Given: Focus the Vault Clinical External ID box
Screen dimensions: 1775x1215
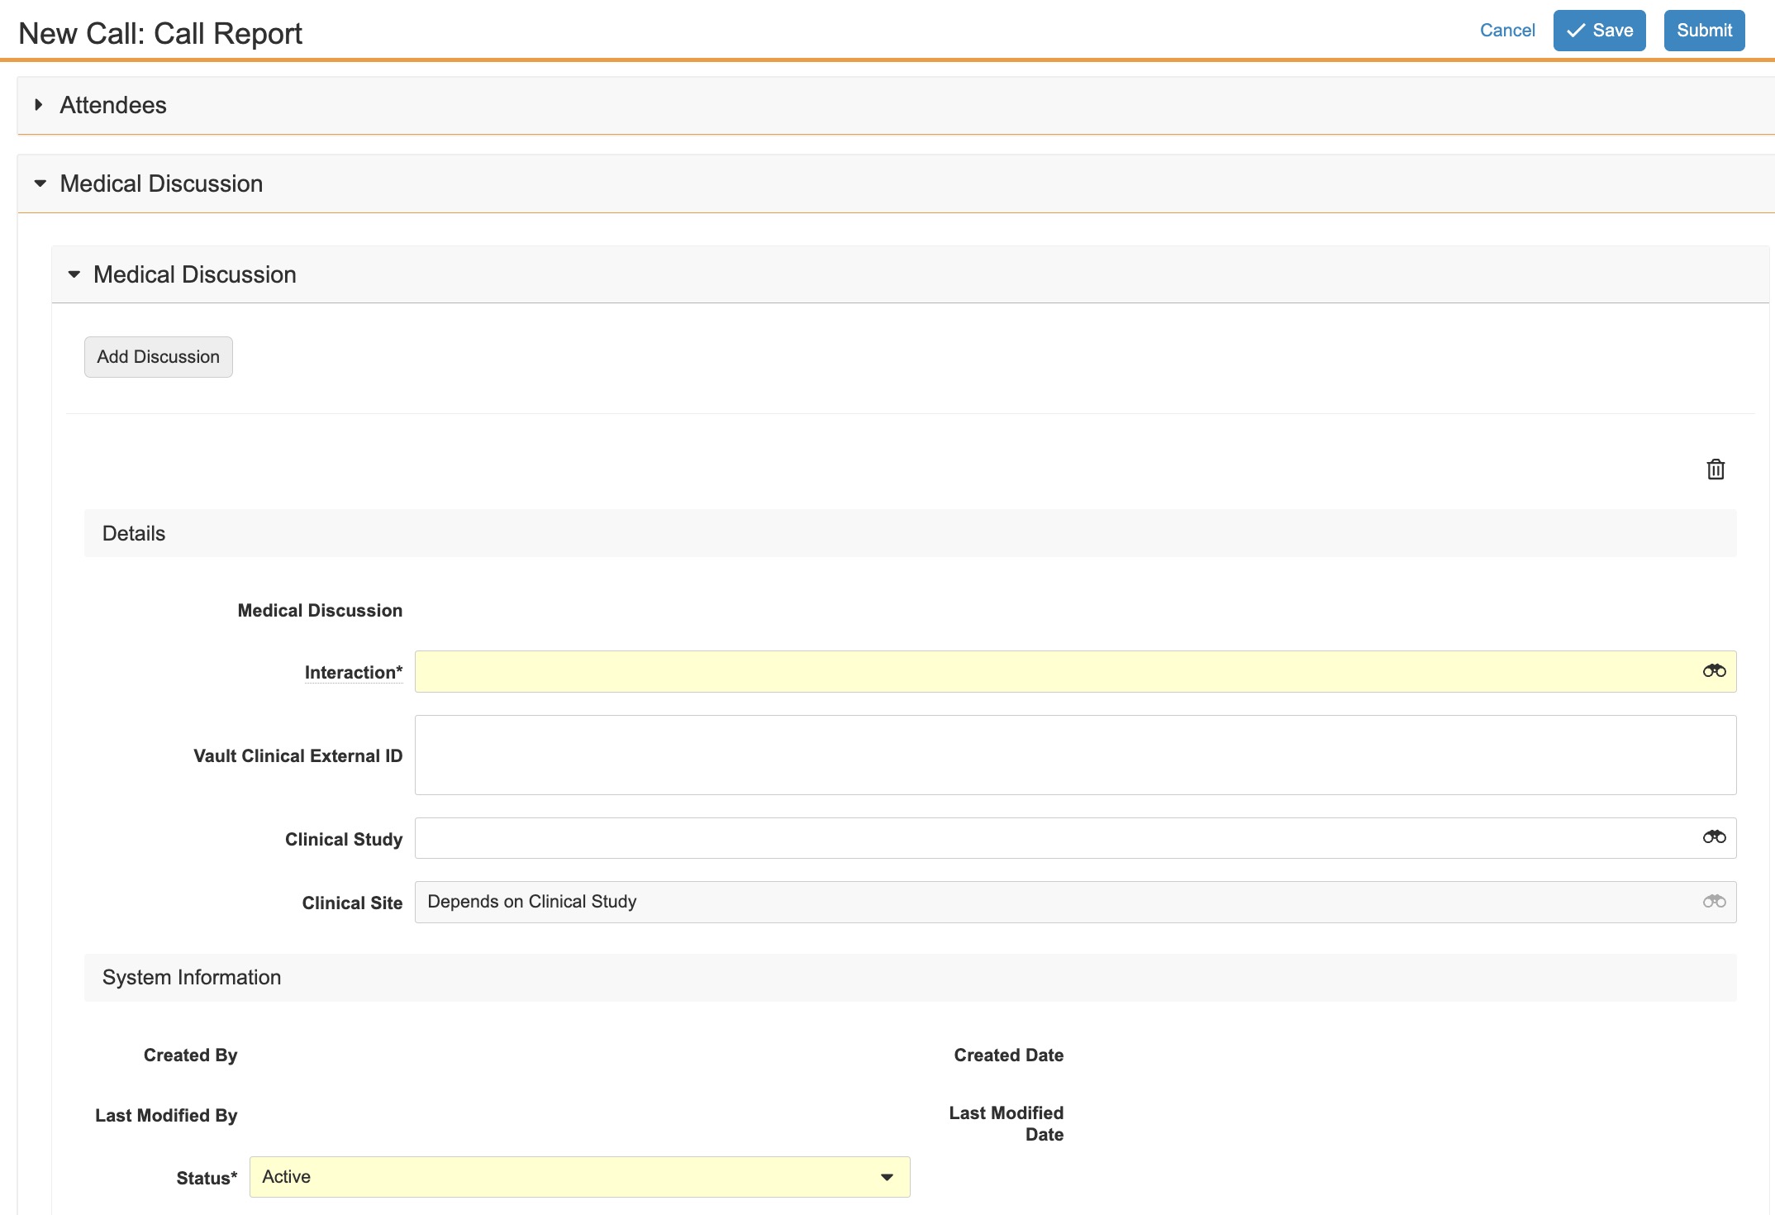Looking at the screenshot, I should (1074, 755).
